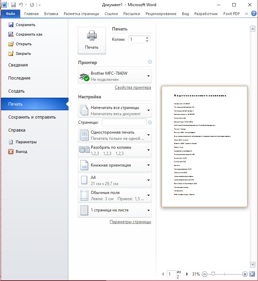Viewport: 258px width, 281px height.
Task: Click the Redo icon in Quick Access Toolbar
Action: tap(32, 5)
